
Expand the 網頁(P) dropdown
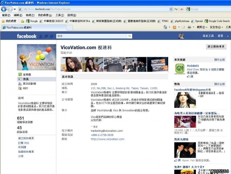[202, 27]
